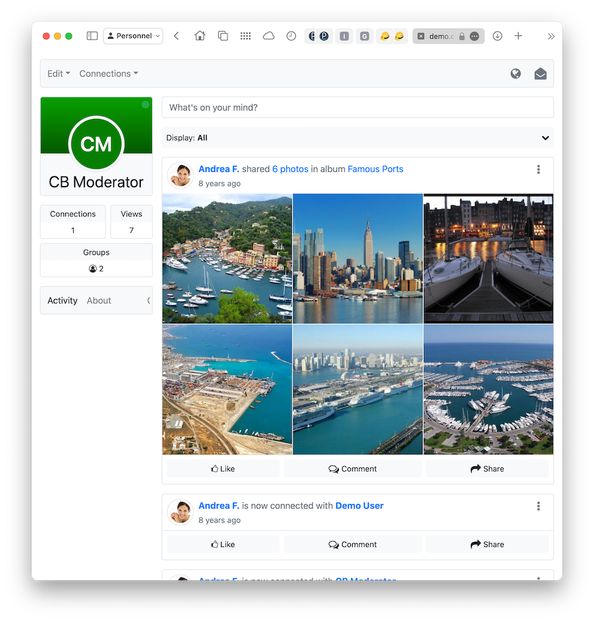Open the cruise ship port photo
This screenshot has height=622, width=594.
tap(358, 389)
